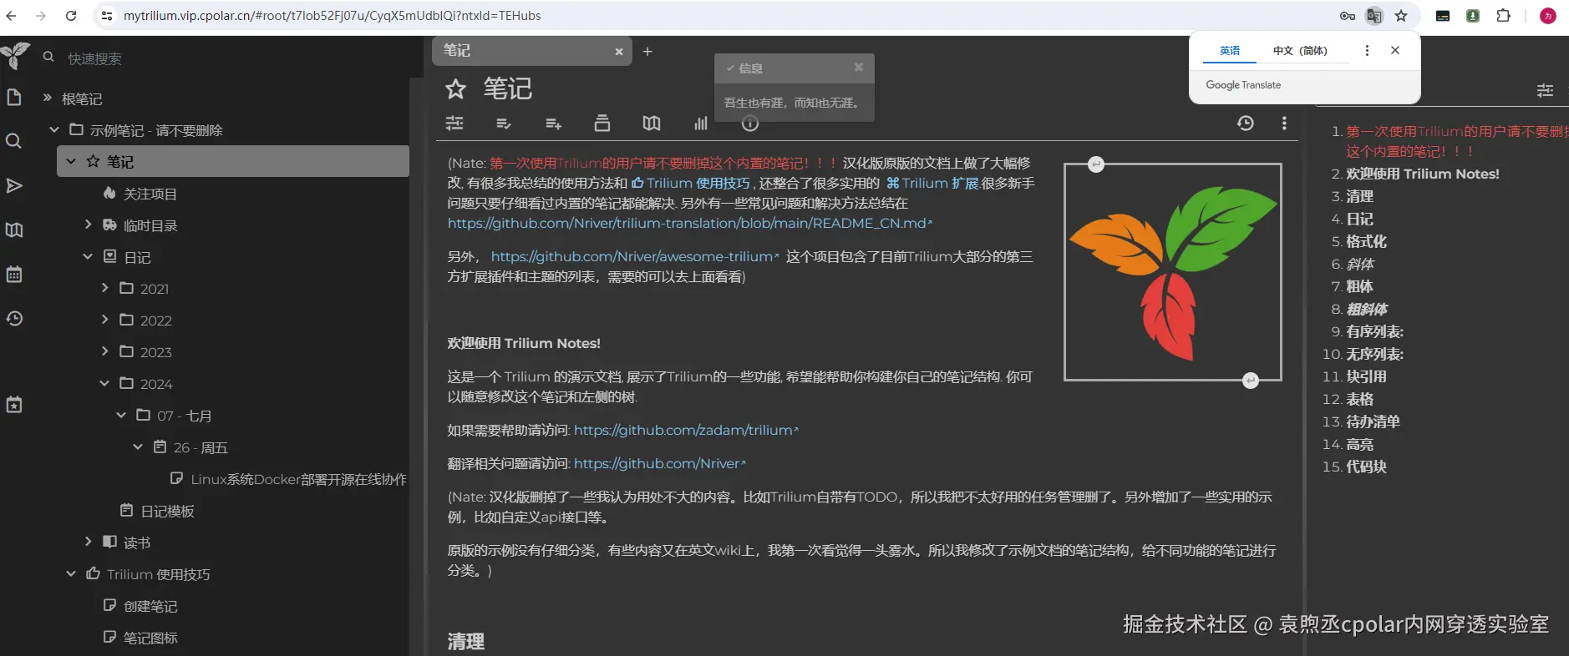Viewport: 1569px width, 656px height.
Task: Open the 创建笔记 note
Action: 150,606
